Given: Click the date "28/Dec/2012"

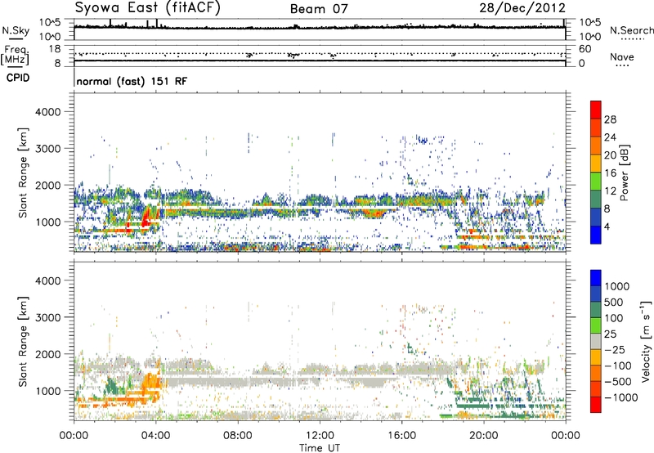Looking at the screenshot, I should point(522,8).
